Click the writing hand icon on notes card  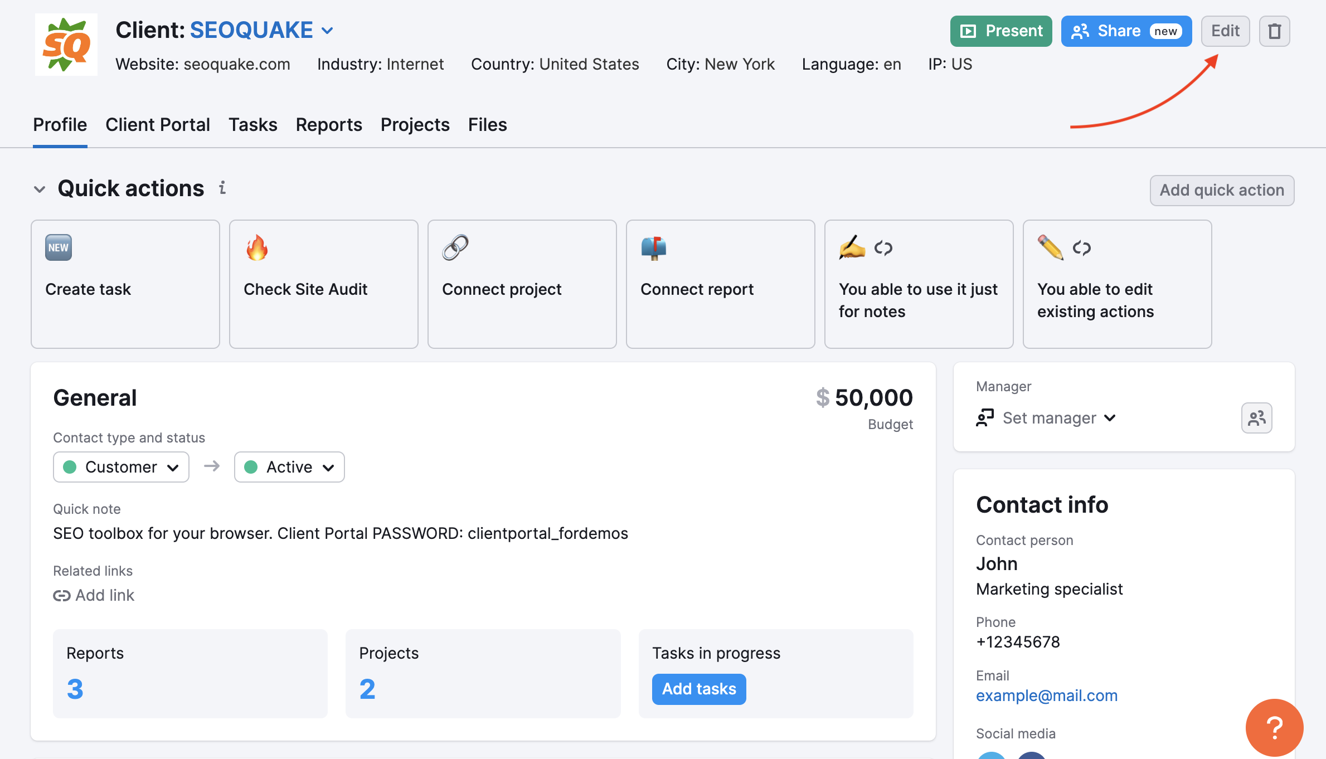point(852,247)
